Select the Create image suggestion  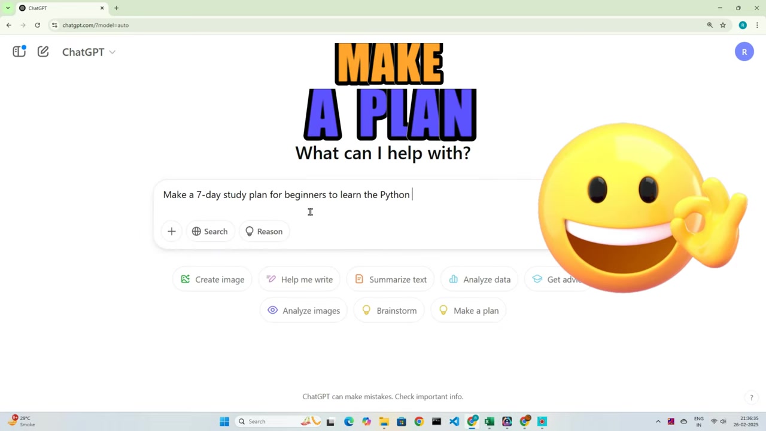point(212,280)
